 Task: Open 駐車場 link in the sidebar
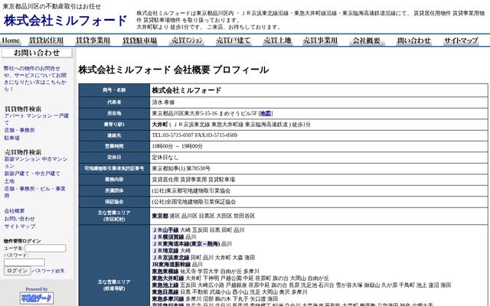click(x=12, y=138)
